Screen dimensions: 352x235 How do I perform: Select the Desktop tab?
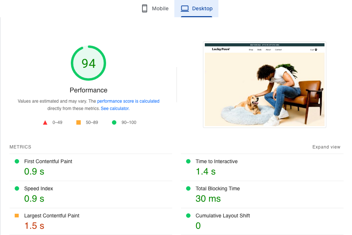tap(196, 8)
